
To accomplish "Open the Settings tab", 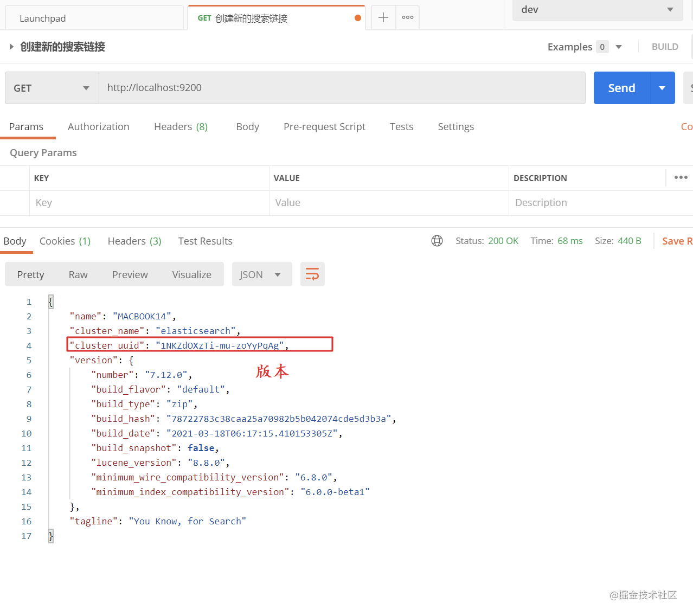I will click(x=456, y=126).
